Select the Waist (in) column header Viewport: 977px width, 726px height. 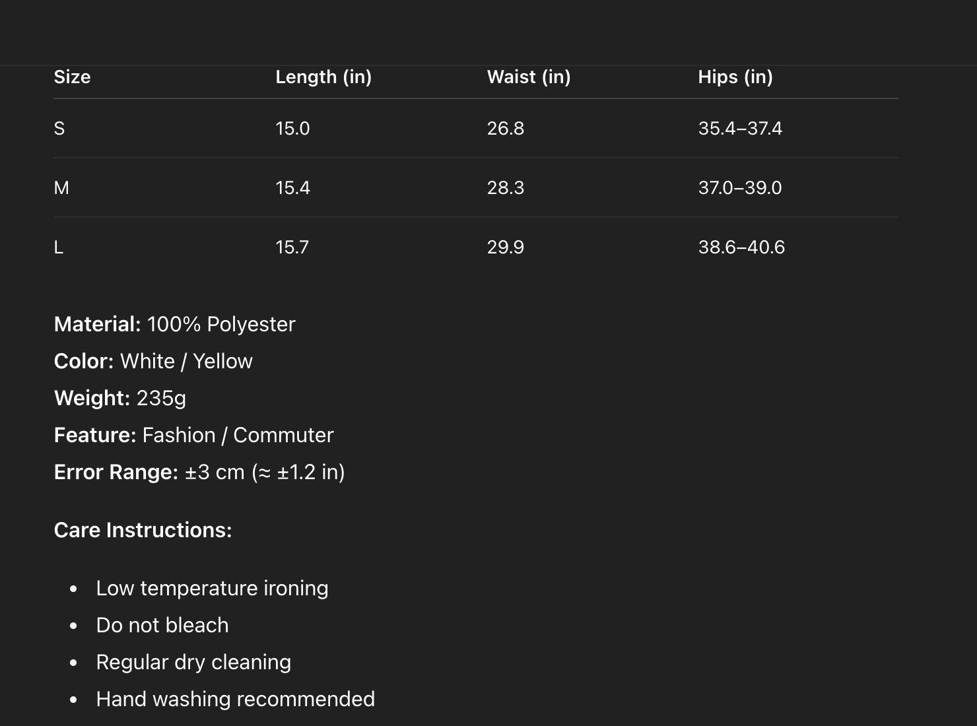tap(529, 77)
